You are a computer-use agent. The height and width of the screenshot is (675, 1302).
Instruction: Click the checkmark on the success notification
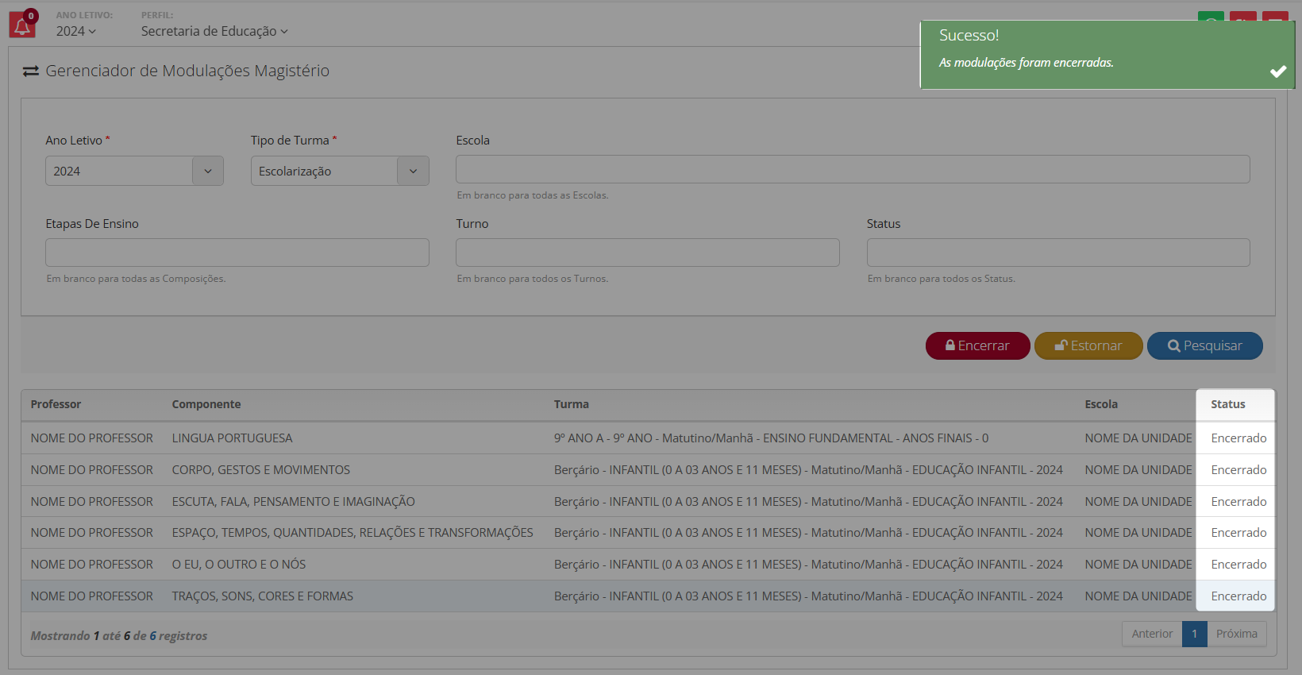(x=1277, y=71)
